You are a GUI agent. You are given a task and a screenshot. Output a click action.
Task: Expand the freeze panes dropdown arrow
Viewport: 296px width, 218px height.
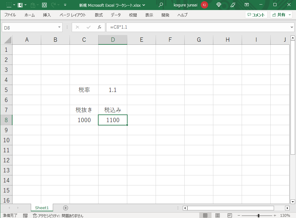26,5
